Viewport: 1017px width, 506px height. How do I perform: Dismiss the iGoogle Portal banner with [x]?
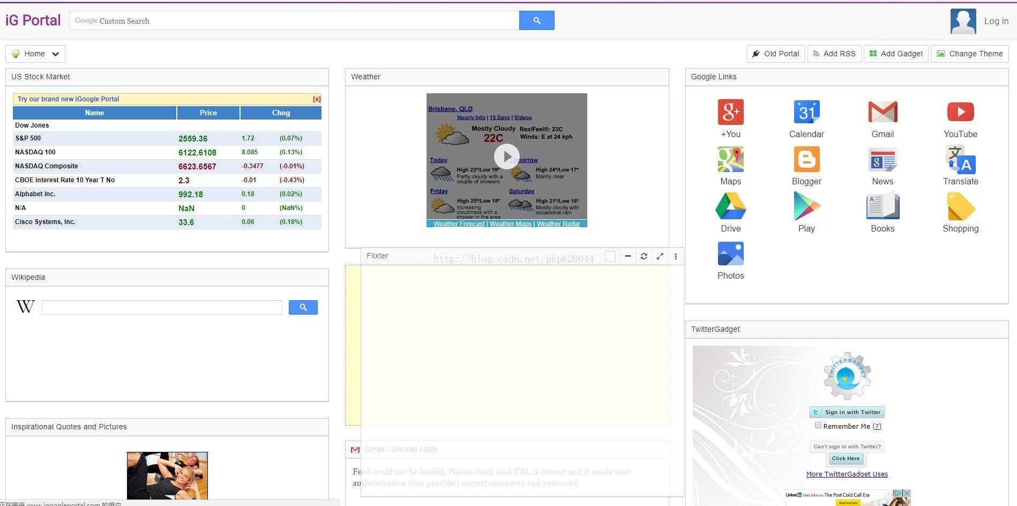point(317,99)
